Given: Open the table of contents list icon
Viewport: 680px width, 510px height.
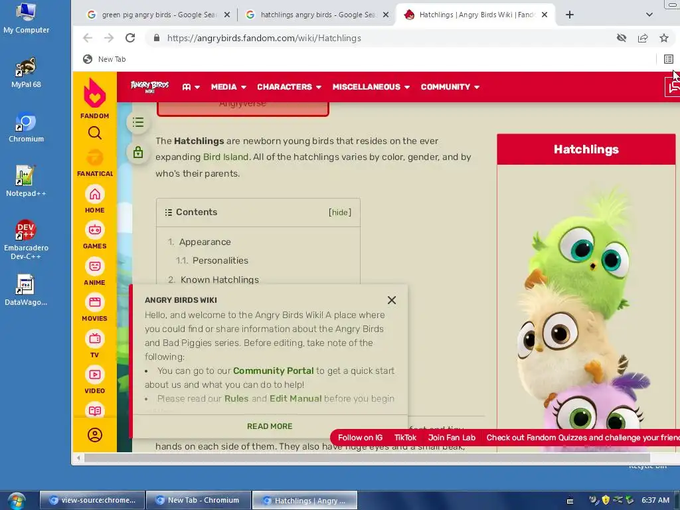Looking at the screenshot, I should (x=138, y=122).
